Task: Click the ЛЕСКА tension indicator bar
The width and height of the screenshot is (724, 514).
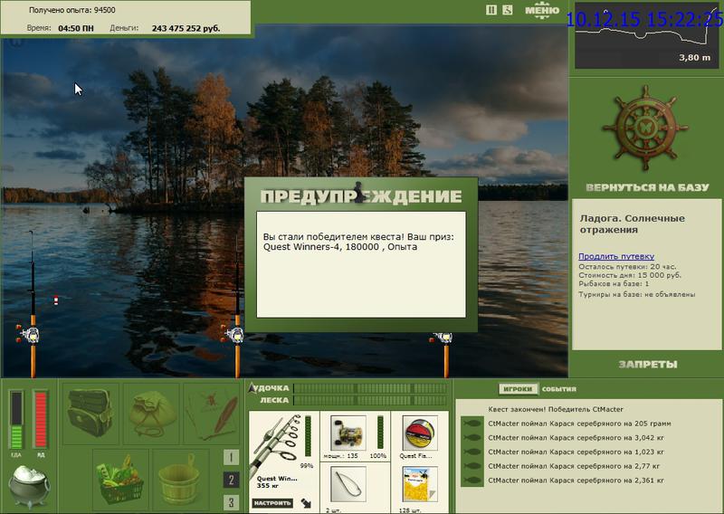Action: pos(370,400)
